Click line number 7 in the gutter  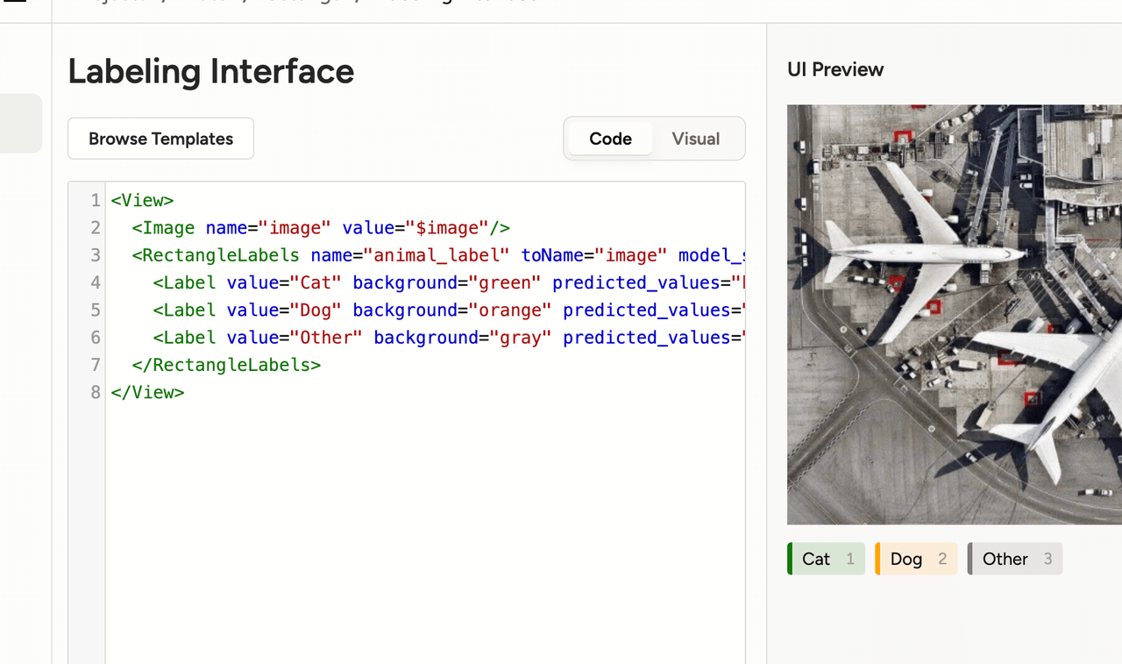click(96, 365)
